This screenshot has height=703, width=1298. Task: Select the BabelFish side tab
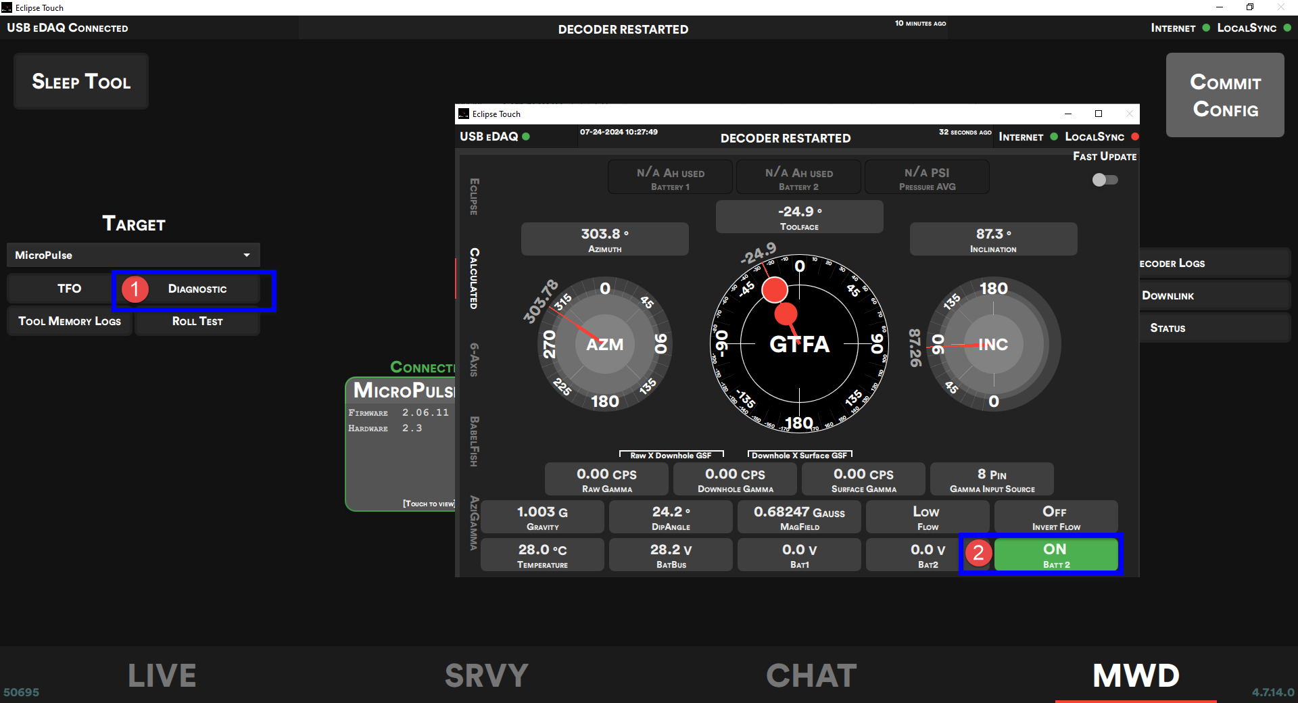tap(474, 441)
